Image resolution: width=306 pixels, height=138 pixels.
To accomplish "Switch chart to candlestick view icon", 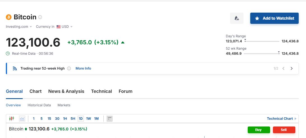I will click(x=12, y=118).
